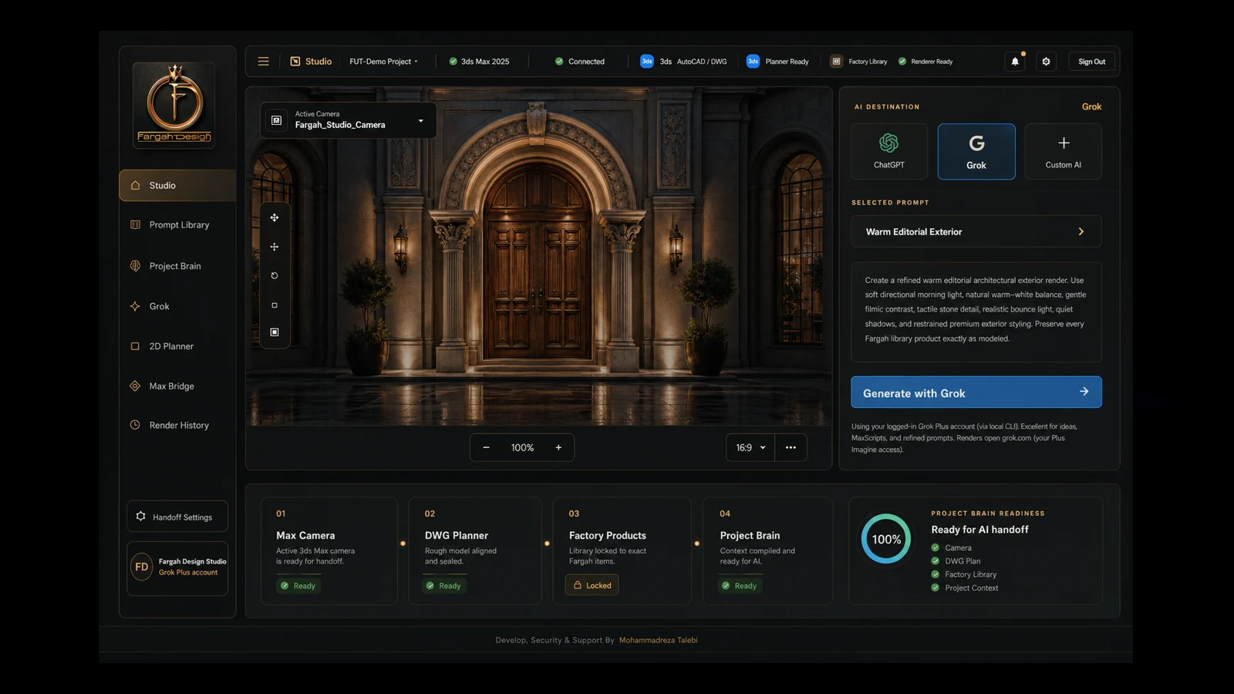Toggle the DWG Plan readiness check
The width and height of the screenshot is (1234, 694).
coord(936,561)
